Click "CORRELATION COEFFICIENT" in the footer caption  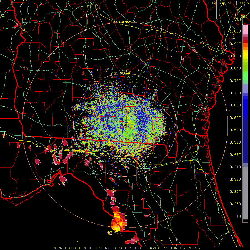(81, 248)
